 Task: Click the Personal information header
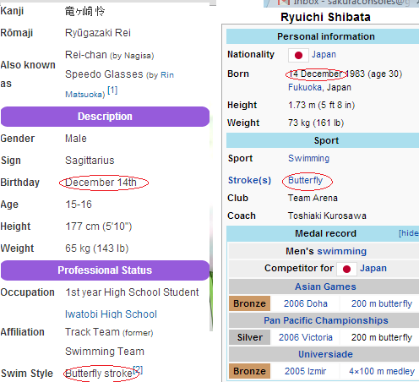tap(326, 36)
